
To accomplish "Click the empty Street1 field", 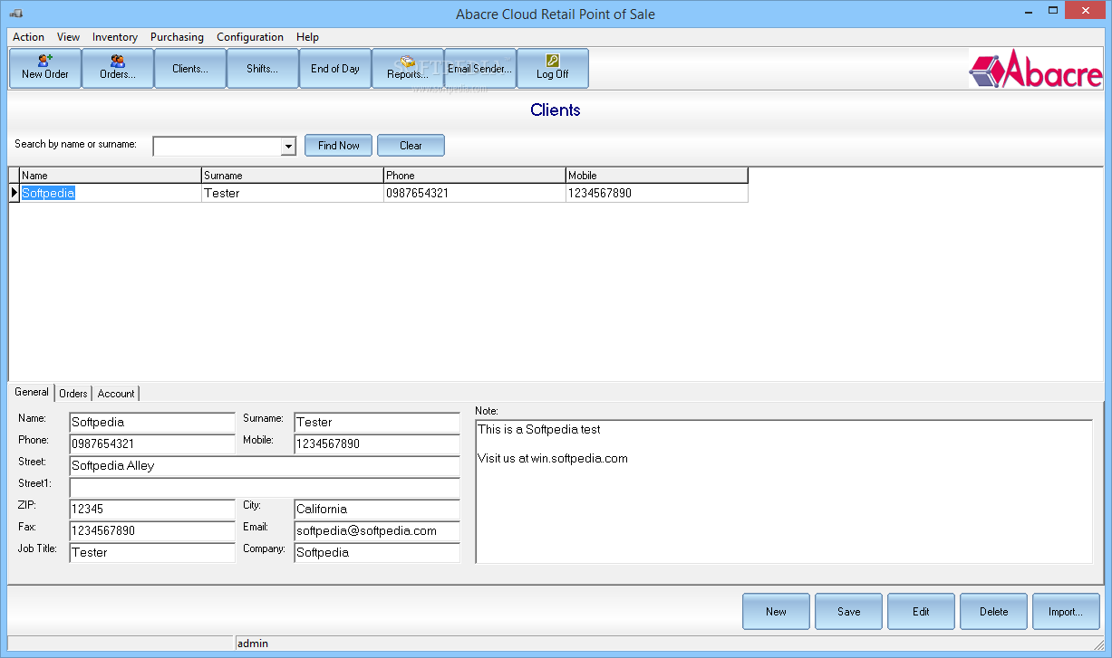I will click(265, 488).
